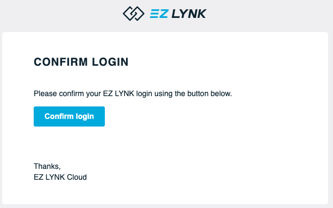Click the "EZ LYNK Cloud" signature line
Screen dimensions: 333x208
coord(60,177)
